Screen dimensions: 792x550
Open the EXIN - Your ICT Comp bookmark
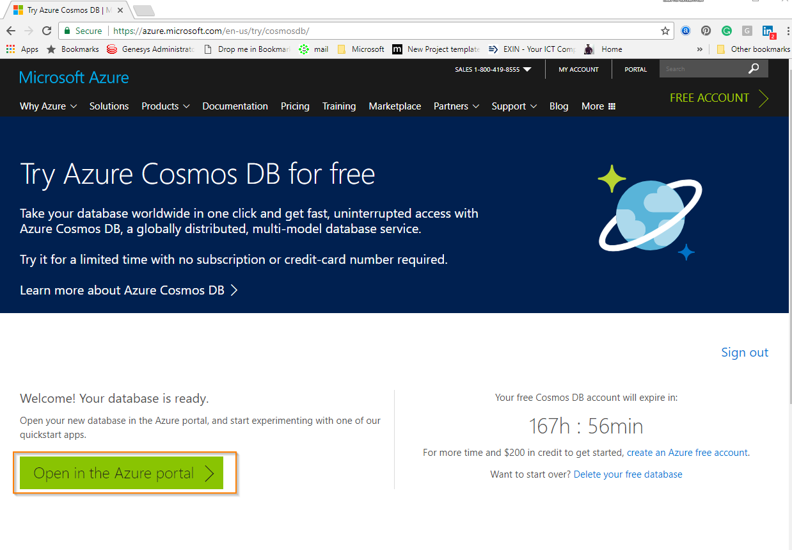[532, 49]
